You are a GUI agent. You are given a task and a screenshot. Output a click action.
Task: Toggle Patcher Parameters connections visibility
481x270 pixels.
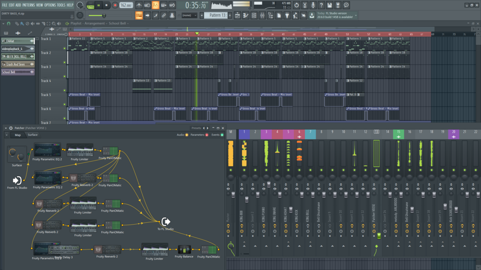[x=207, y=135]
